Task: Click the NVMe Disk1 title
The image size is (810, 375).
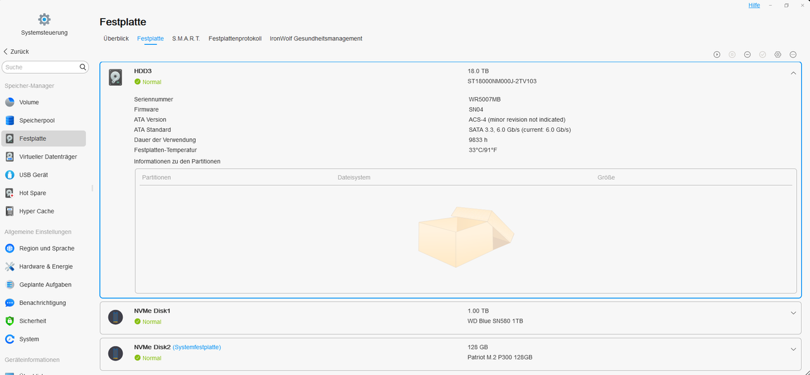Action: pyautogui.click(x=152, y=311)
